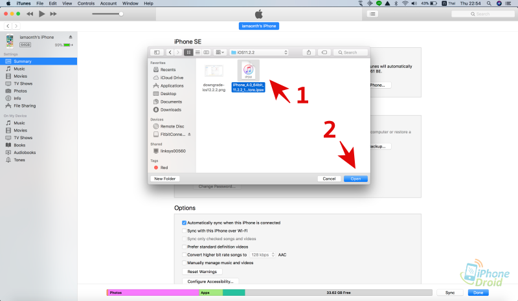Viewport: 518px width, 301px height.
Task: Go back using file dialog back arrow
Action: (x=170, y=52)
